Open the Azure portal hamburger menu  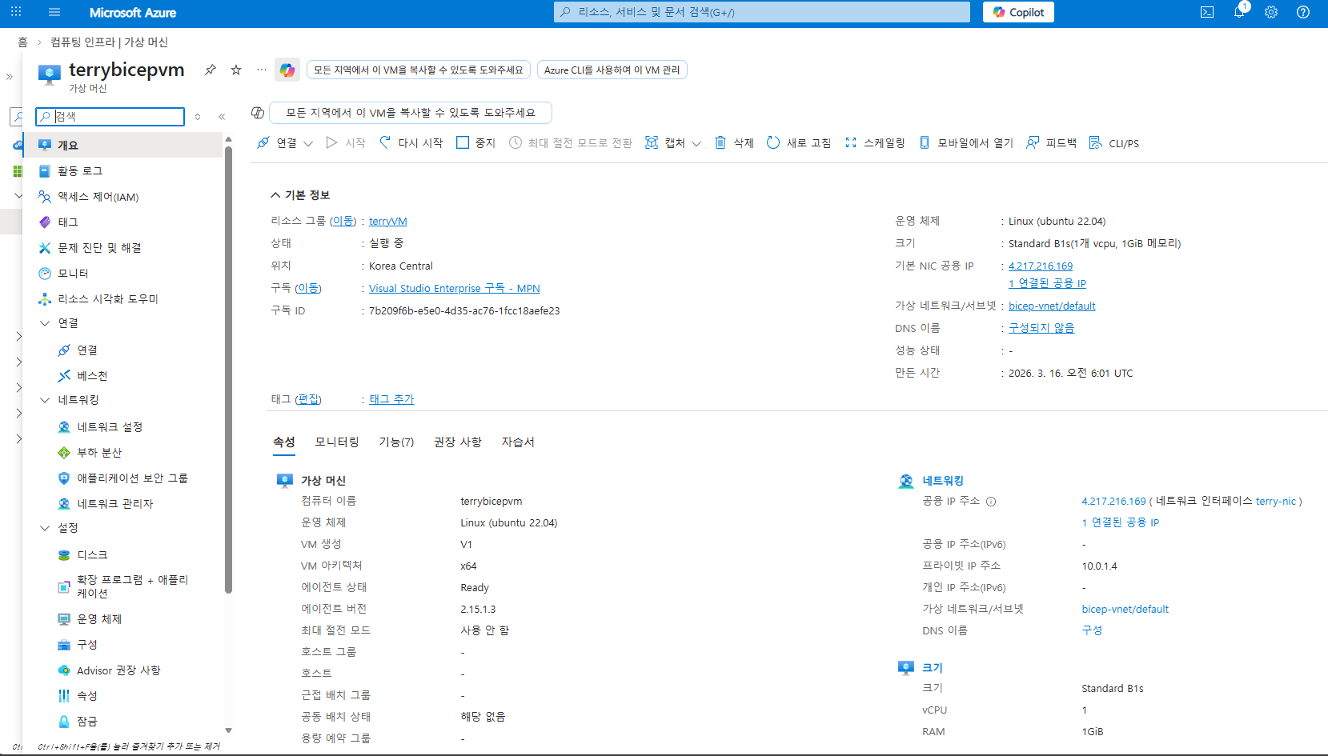coord(54,12)
